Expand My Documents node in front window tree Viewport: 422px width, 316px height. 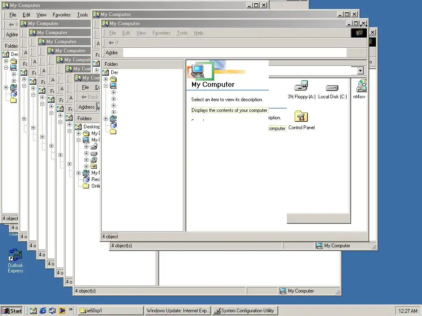pos(106,79)
